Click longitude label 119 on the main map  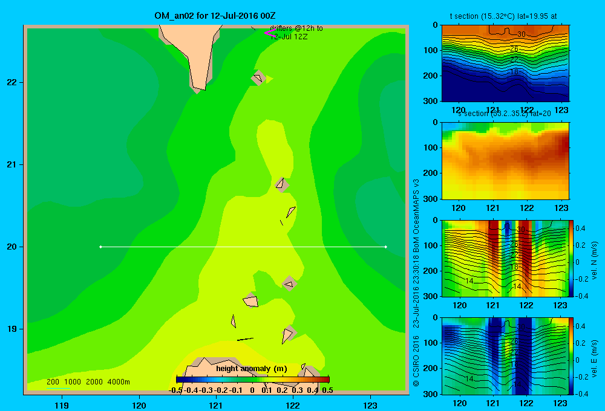pos(62,405)
